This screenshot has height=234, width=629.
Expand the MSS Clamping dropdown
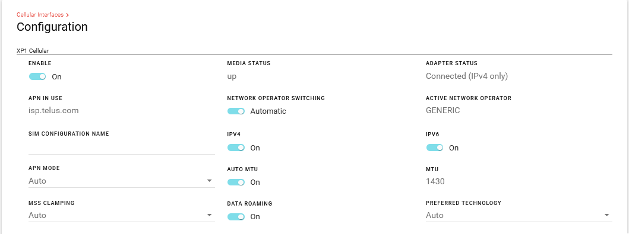(x=122, y=215)
